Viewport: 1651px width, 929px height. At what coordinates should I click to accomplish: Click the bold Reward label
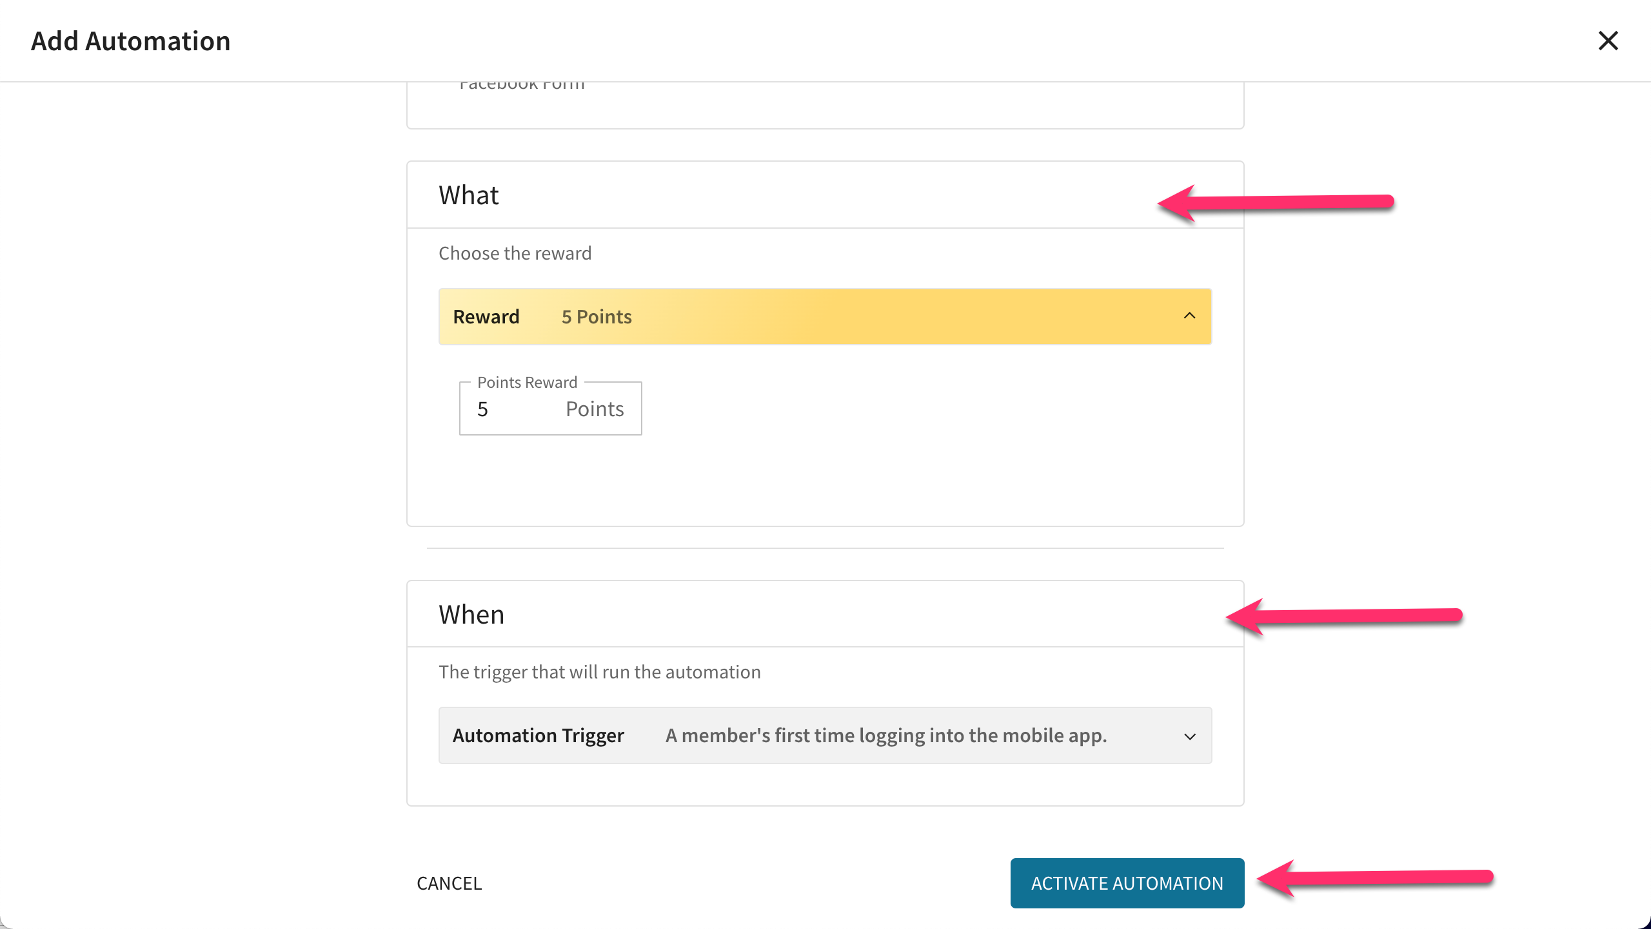pos(486,317)
